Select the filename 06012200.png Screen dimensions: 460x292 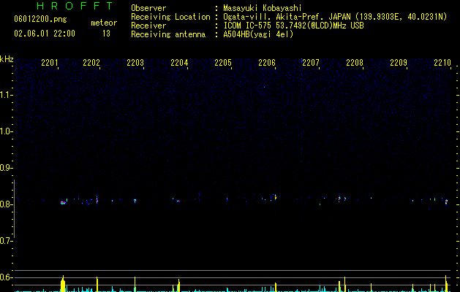point(40,20)
